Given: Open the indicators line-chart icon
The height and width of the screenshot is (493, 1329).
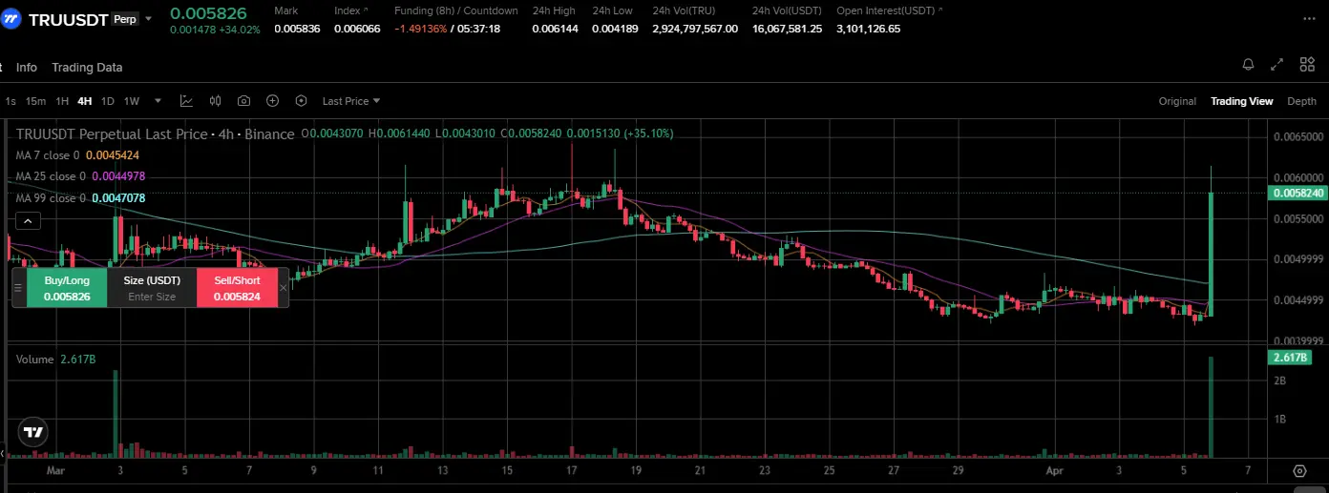Looking at the screenshot, I should [x=186, y=101].
